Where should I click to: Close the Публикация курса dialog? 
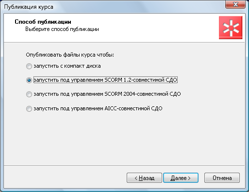235,4
